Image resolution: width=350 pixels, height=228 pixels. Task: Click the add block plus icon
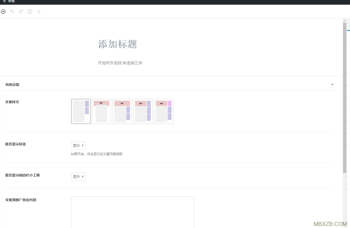pos(3,12)
